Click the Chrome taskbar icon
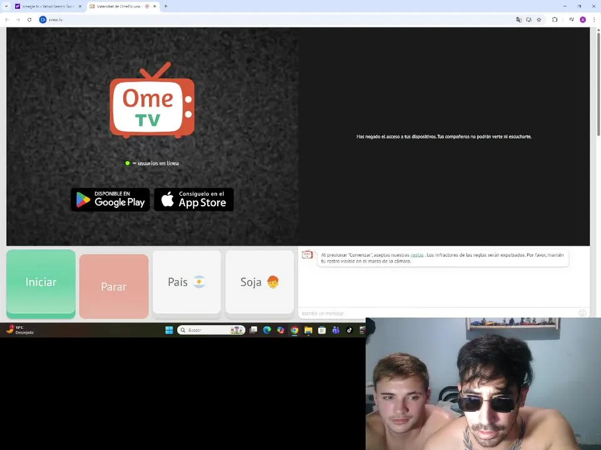 click(x=294, y=330)
